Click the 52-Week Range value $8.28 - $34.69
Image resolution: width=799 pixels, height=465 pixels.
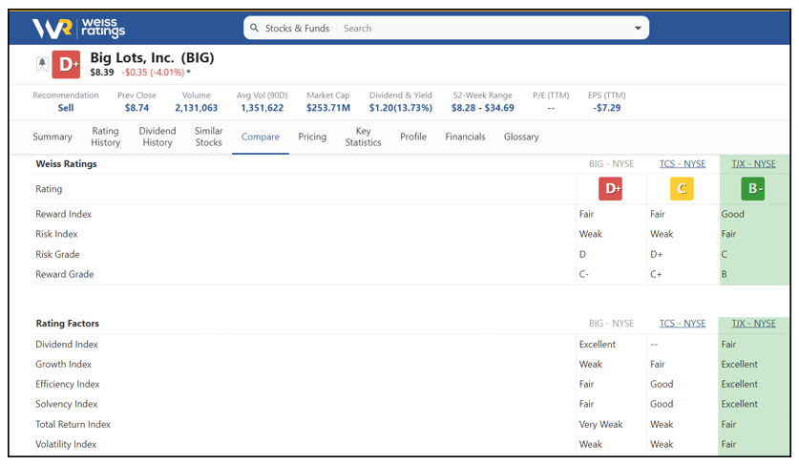(483, 108)
